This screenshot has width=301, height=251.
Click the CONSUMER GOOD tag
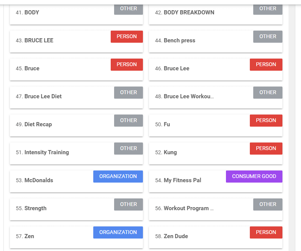point(254,177)
